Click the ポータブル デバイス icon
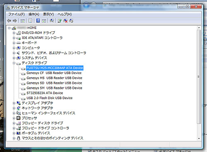The height and width of the screenshot is (152, 207). coord(19,133)
